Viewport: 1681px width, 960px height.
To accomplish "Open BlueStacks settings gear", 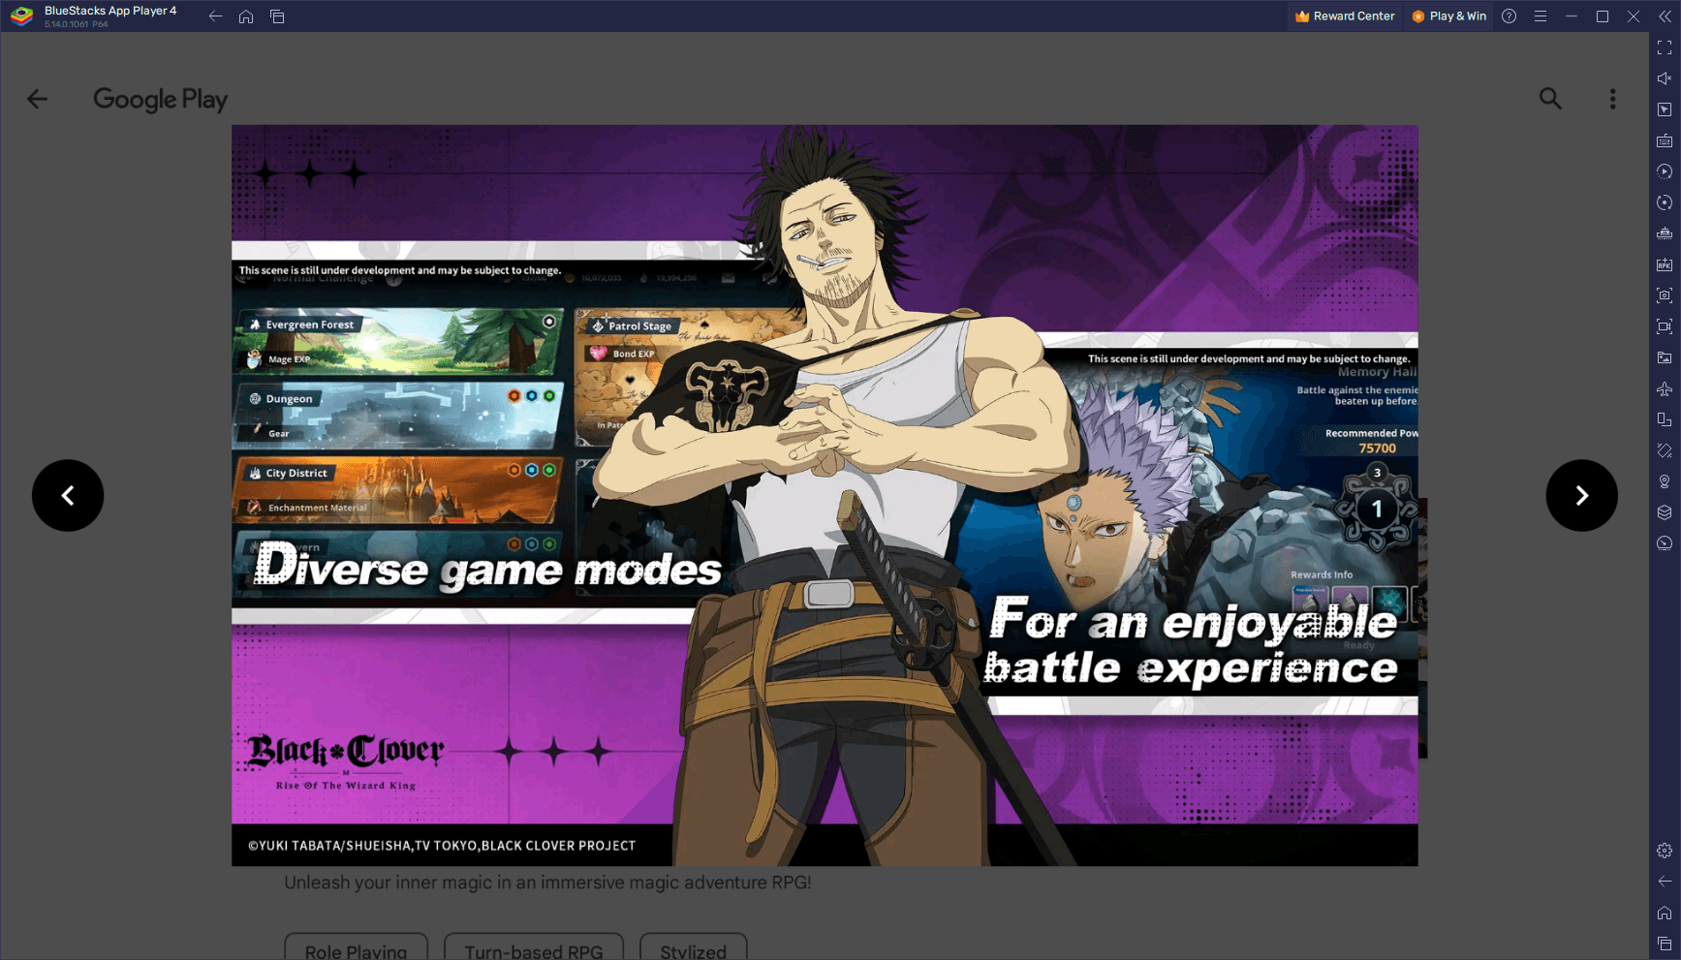I will point(1665,851).
